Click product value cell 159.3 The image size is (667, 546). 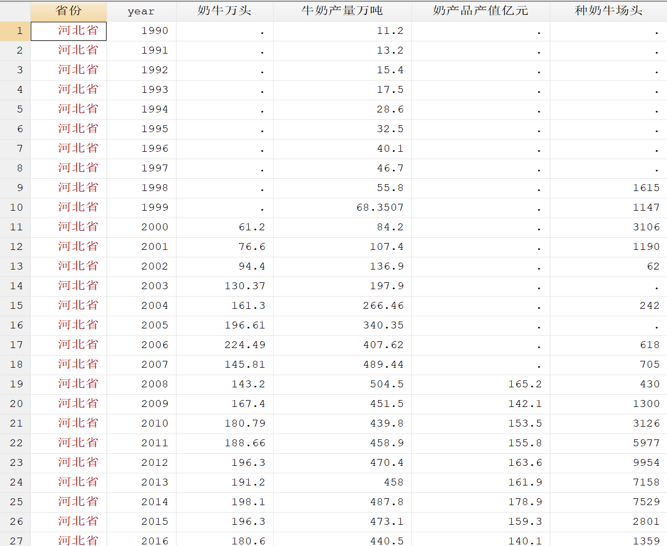(x=481, y=522)
